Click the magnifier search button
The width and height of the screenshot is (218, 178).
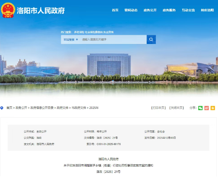(151, 39)
